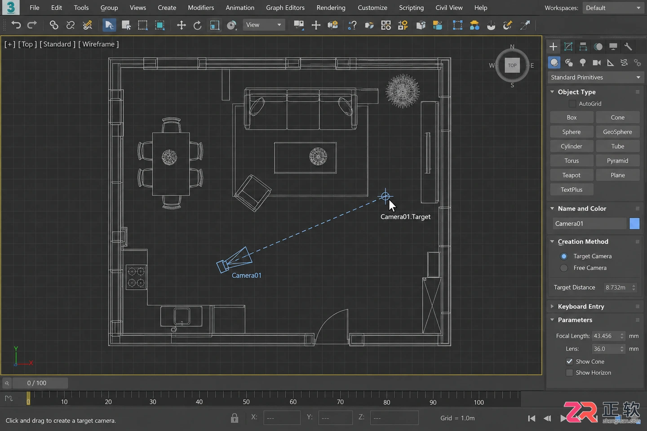Open the Workspaces Default dropdown
The image size is (647, 431).
612,8
